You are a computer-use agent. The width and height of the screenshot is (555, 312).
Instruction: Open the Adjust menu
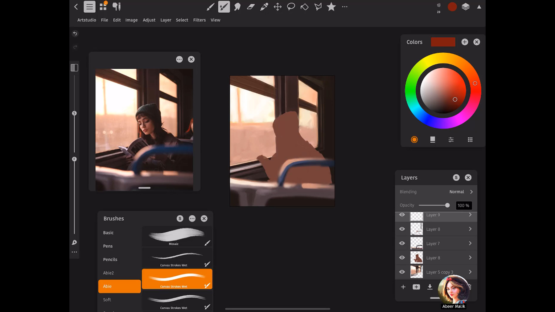click(149, 20)
